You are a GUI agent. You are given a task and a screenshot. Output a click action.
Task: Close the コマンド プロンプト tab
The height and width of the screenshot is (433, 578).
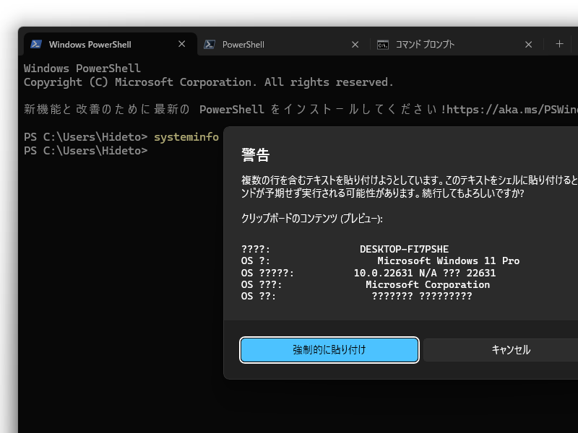click(x=528, y=44)
